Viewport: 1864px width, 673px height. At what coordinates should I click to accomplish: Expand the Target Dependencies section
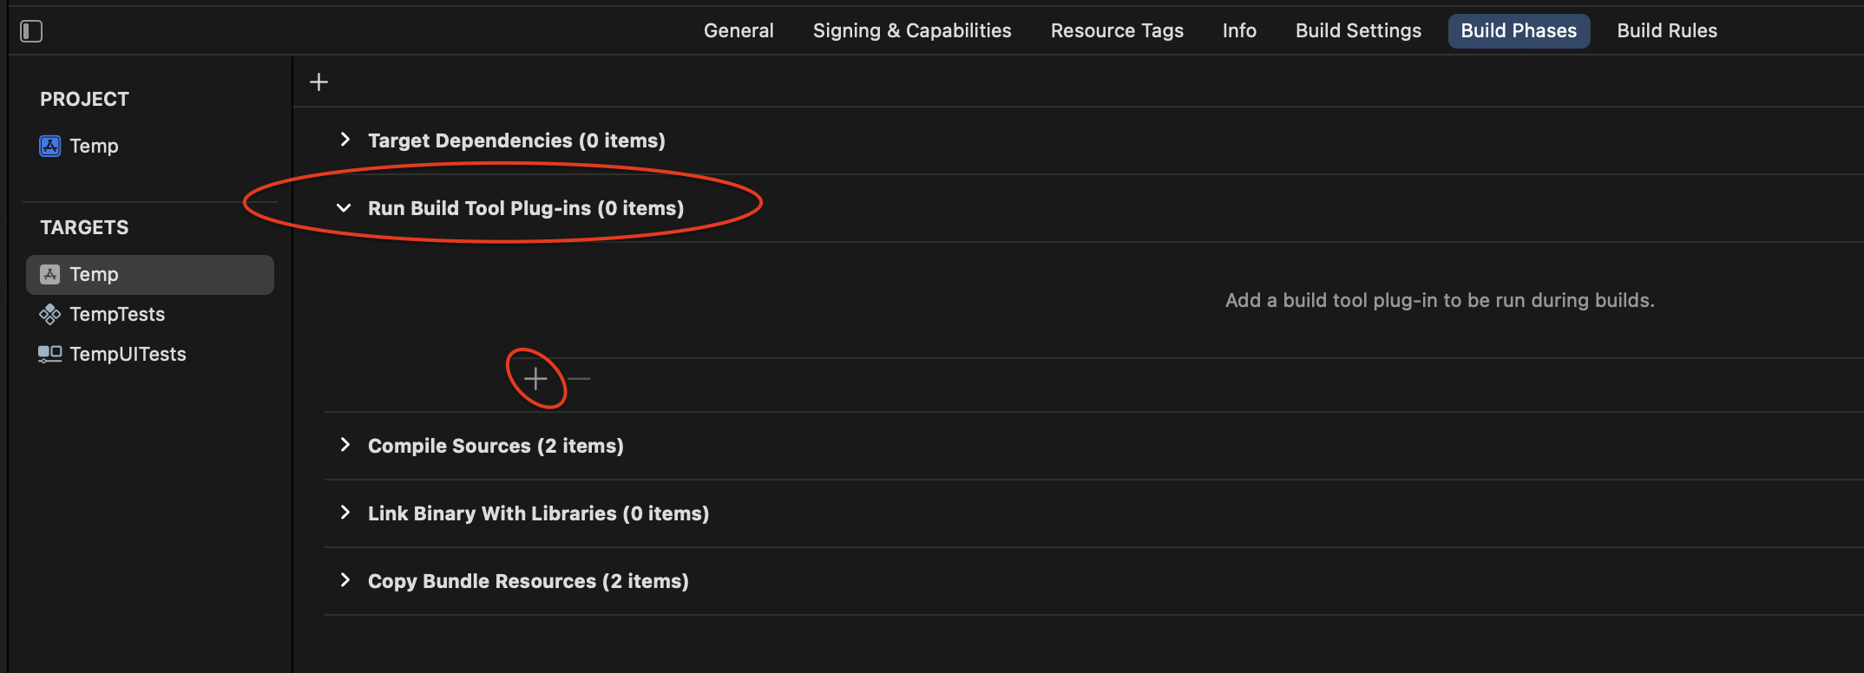pyautogui.click(x=345, y=140)
